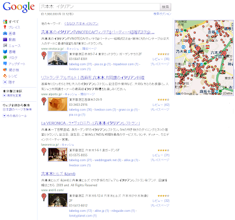Click the News newspaper icon
Image resolution: width=235 pixels, height=220 pixels.
pyautogui.click(x=5, y=45)
